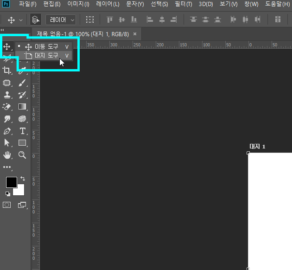Align vertical centers of layers

point(122,19)
